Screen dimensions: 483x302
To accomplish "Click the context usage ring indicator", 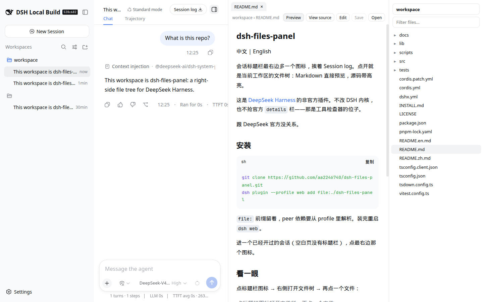I will click(197, 283).
